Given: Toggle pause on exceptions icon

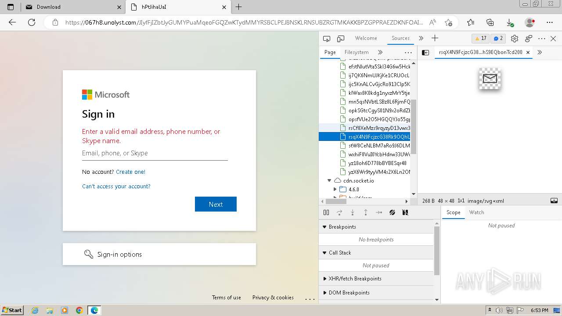Looking at the screenshot, I should 405,212.
